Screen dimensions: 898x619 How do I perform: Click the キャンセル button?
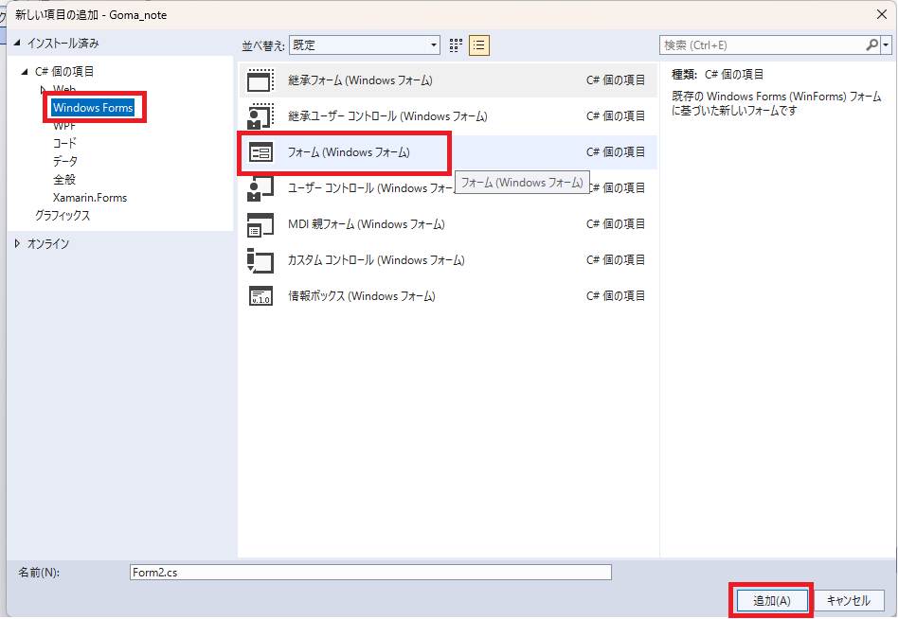848,601
